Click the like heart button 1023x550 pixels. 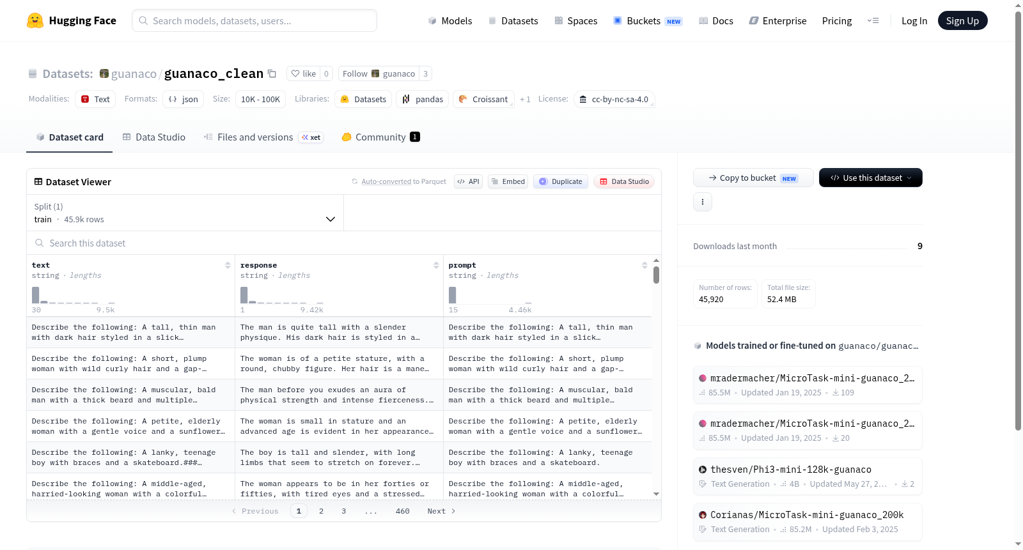tap(303, 73)
